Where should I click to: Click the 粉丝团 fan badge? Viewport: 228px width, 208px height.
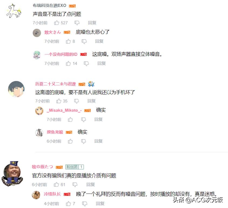coord(75,167)
